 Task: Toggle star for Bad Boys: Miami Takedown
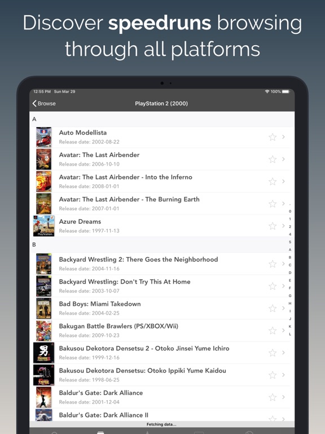coord(273,308)
